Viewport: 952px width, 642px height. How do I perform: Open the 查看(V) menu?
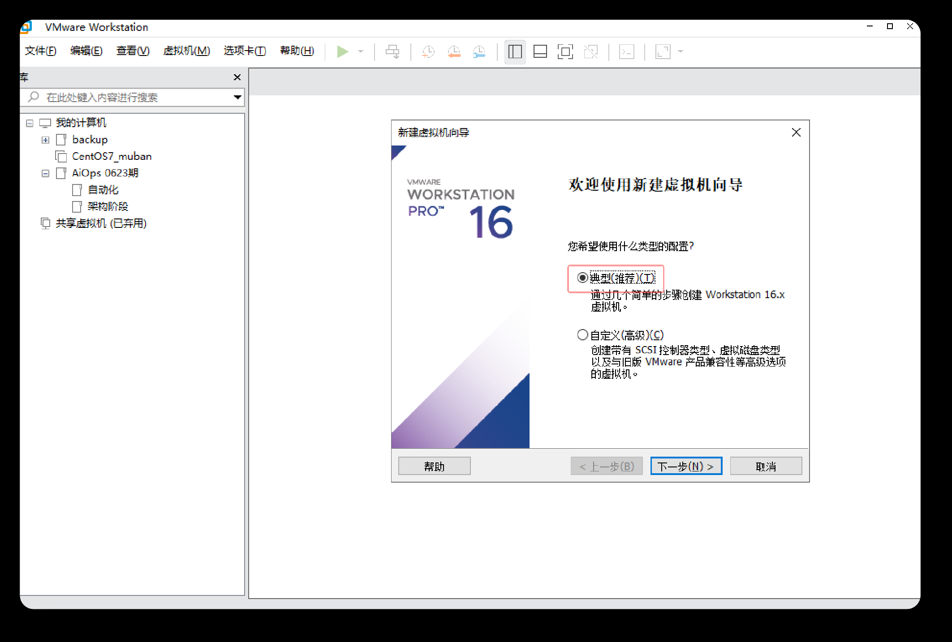pyautogui.click(x=133, y=51)
